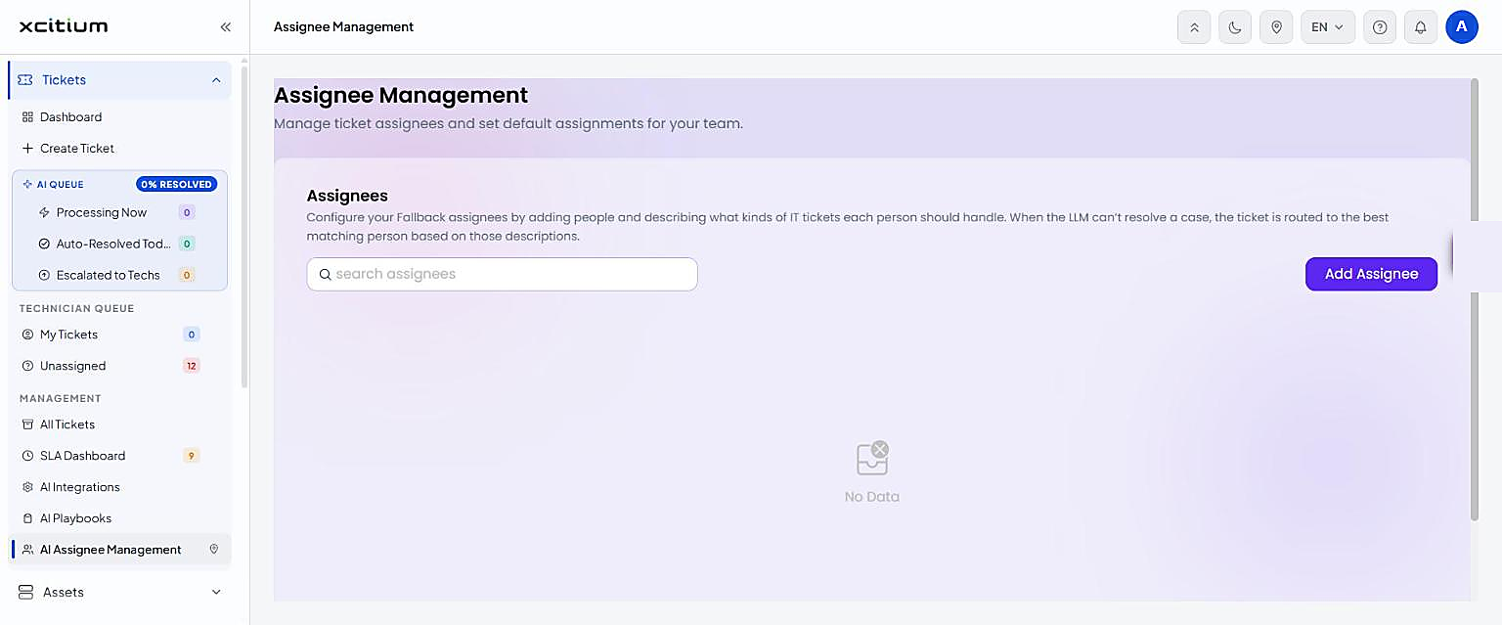Click the Unassigned count badge 12
The height and width of the screenshot is (625, 1502).
pyautogui.click(x=192, y=366)
